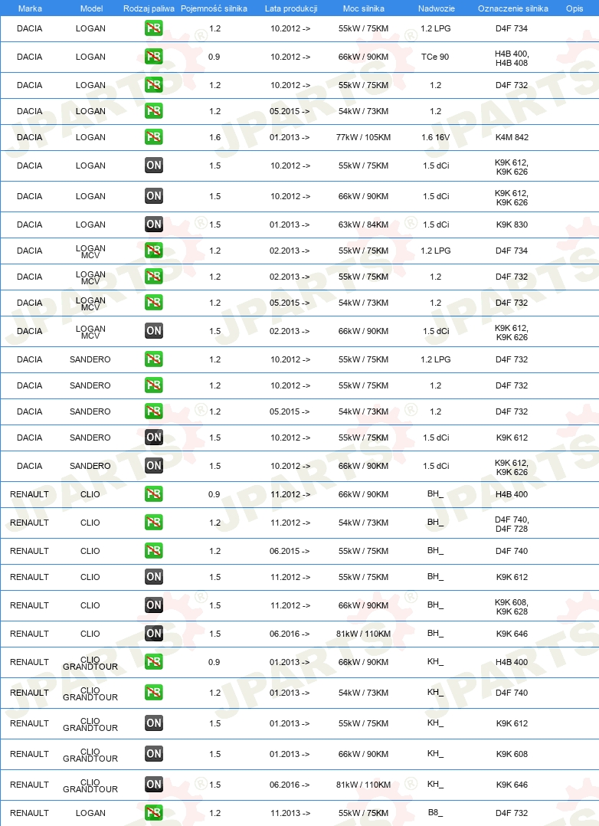Click petrol icon in Logan MCV 1.2 LPG row
The width and height of the screenshot is (599, 826).
point(154,251)
